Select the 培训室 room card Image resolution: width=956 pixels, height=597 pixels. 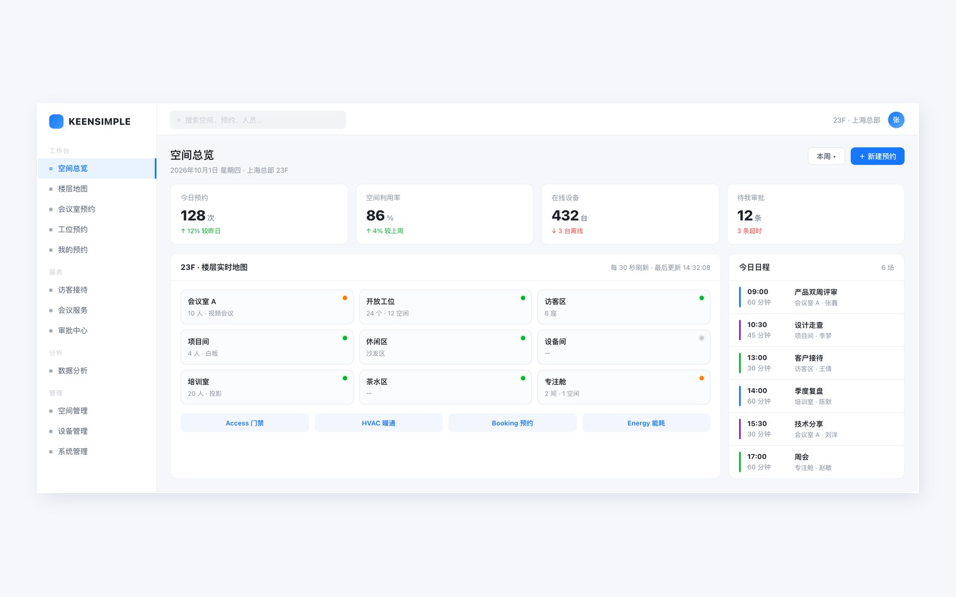(x=267, y=387)
